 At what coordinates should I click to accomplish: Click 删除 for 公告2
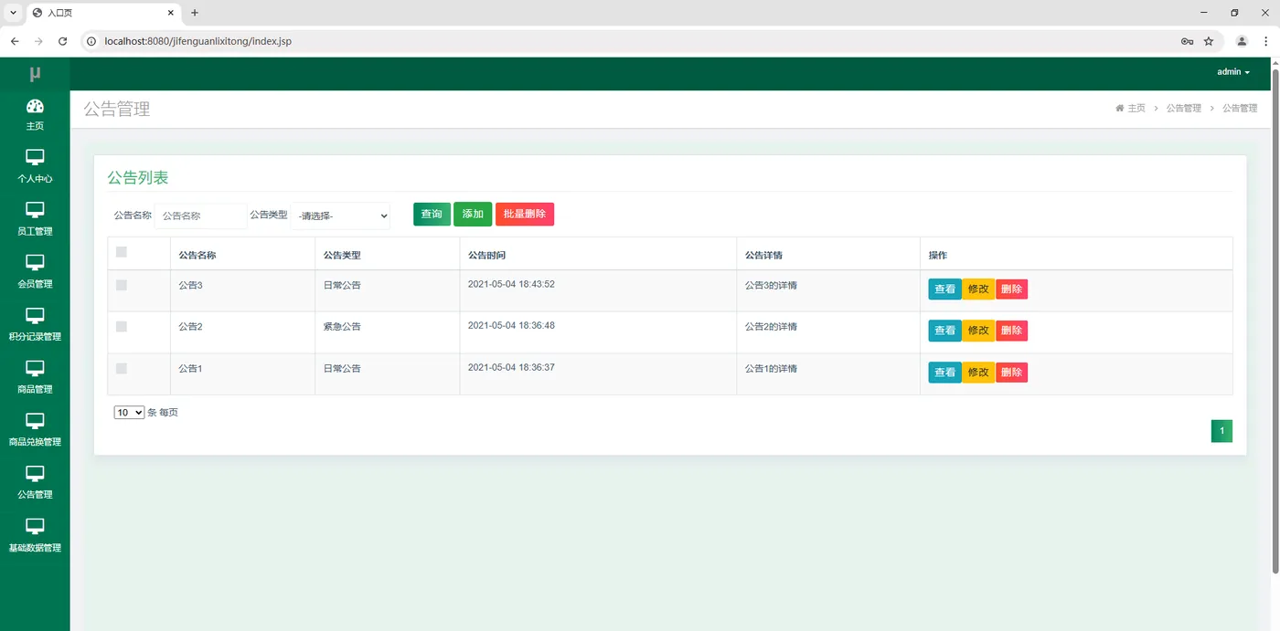[1011, 331]
